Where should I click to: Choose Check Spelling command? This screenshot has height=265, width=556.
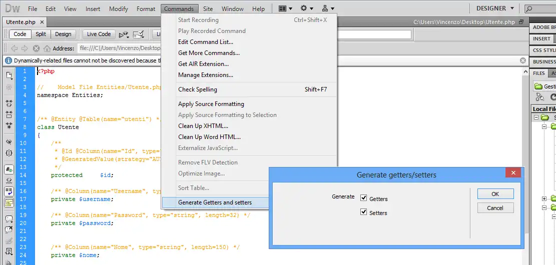[x=198, y=89]
